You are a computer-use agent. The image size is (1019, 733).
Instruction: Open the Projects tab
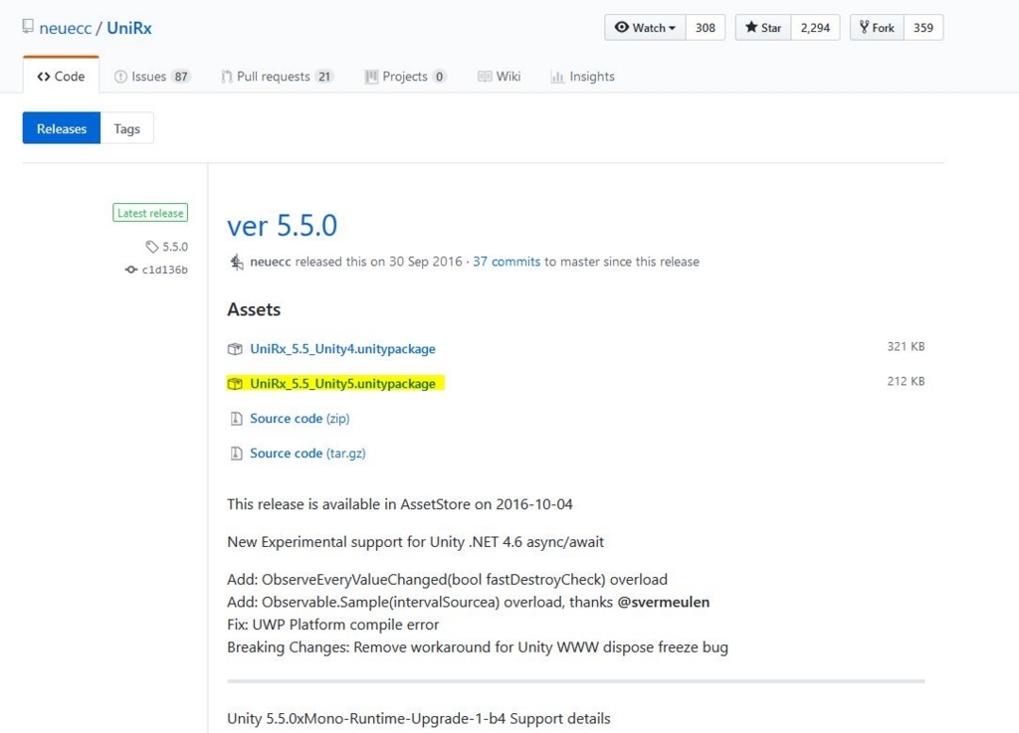[x=405, y=76]
